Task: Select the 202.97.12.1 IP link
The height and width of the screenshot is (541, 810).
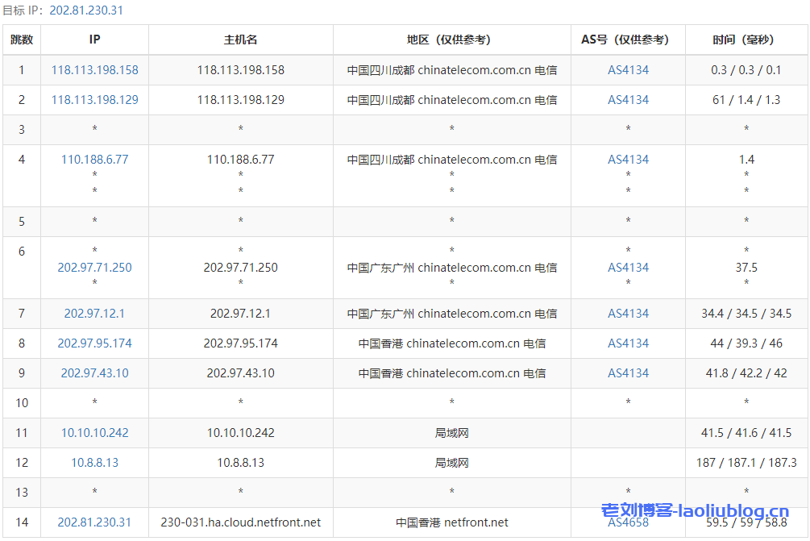Action: [94, 314]
